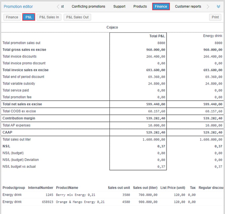
Task: Click Total P&L COGS value 60.157,60
Action: coord(156,111)
